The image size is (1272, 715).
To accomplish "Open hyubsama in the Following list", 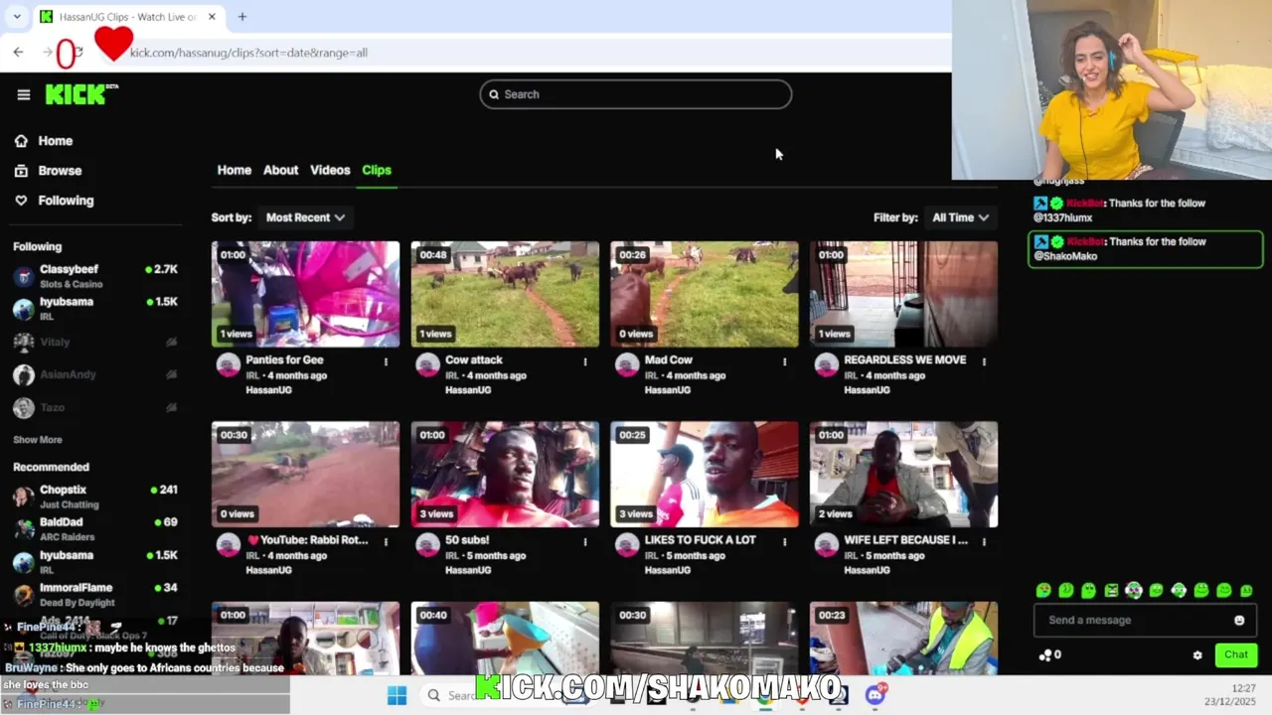I will point(95,309).
